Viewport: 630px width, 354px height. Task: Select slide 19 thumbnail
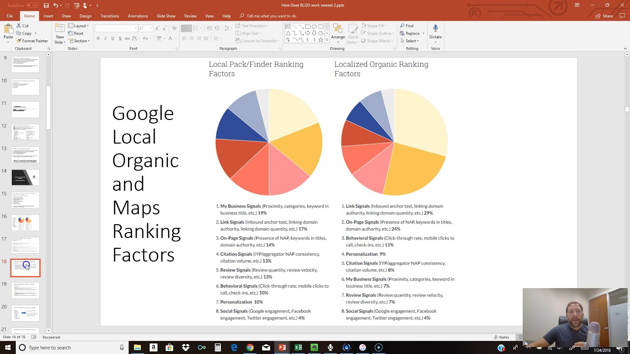(x=25, y=291)
